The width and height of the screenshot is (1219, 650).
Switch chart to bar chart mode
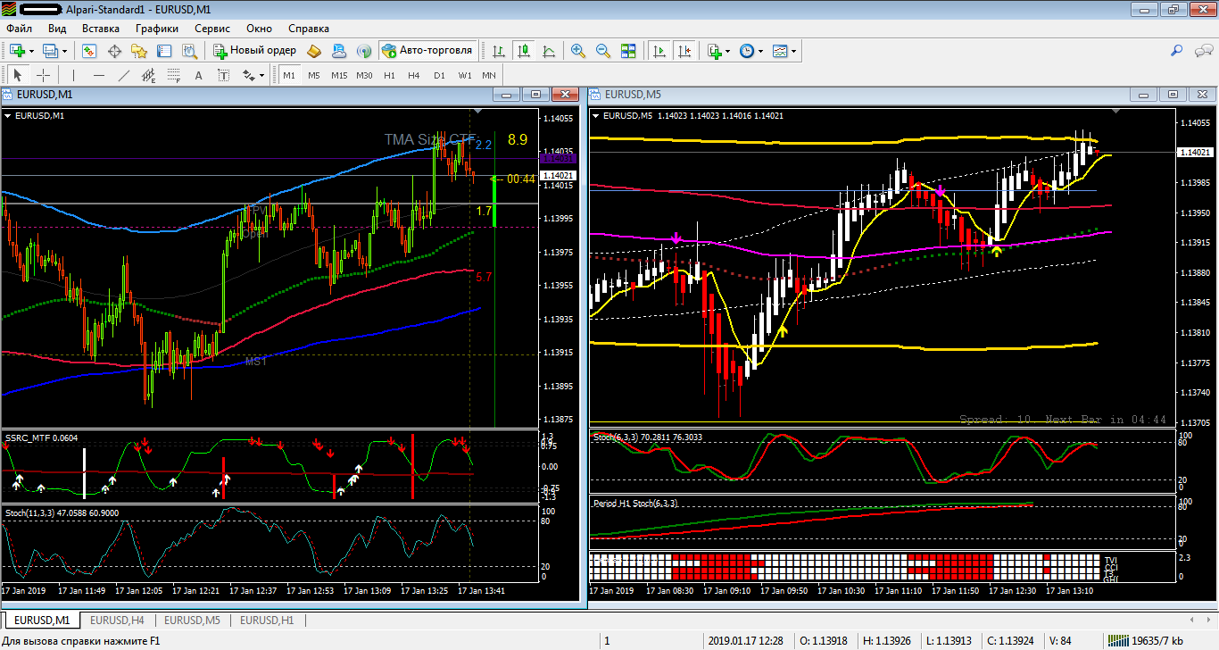(498, 51)
